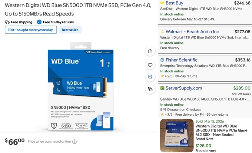Image resolution: width=252 pixels, height=153 pixels.
Task: Open the main WD Blue product box image
Action: pos(80,86)
